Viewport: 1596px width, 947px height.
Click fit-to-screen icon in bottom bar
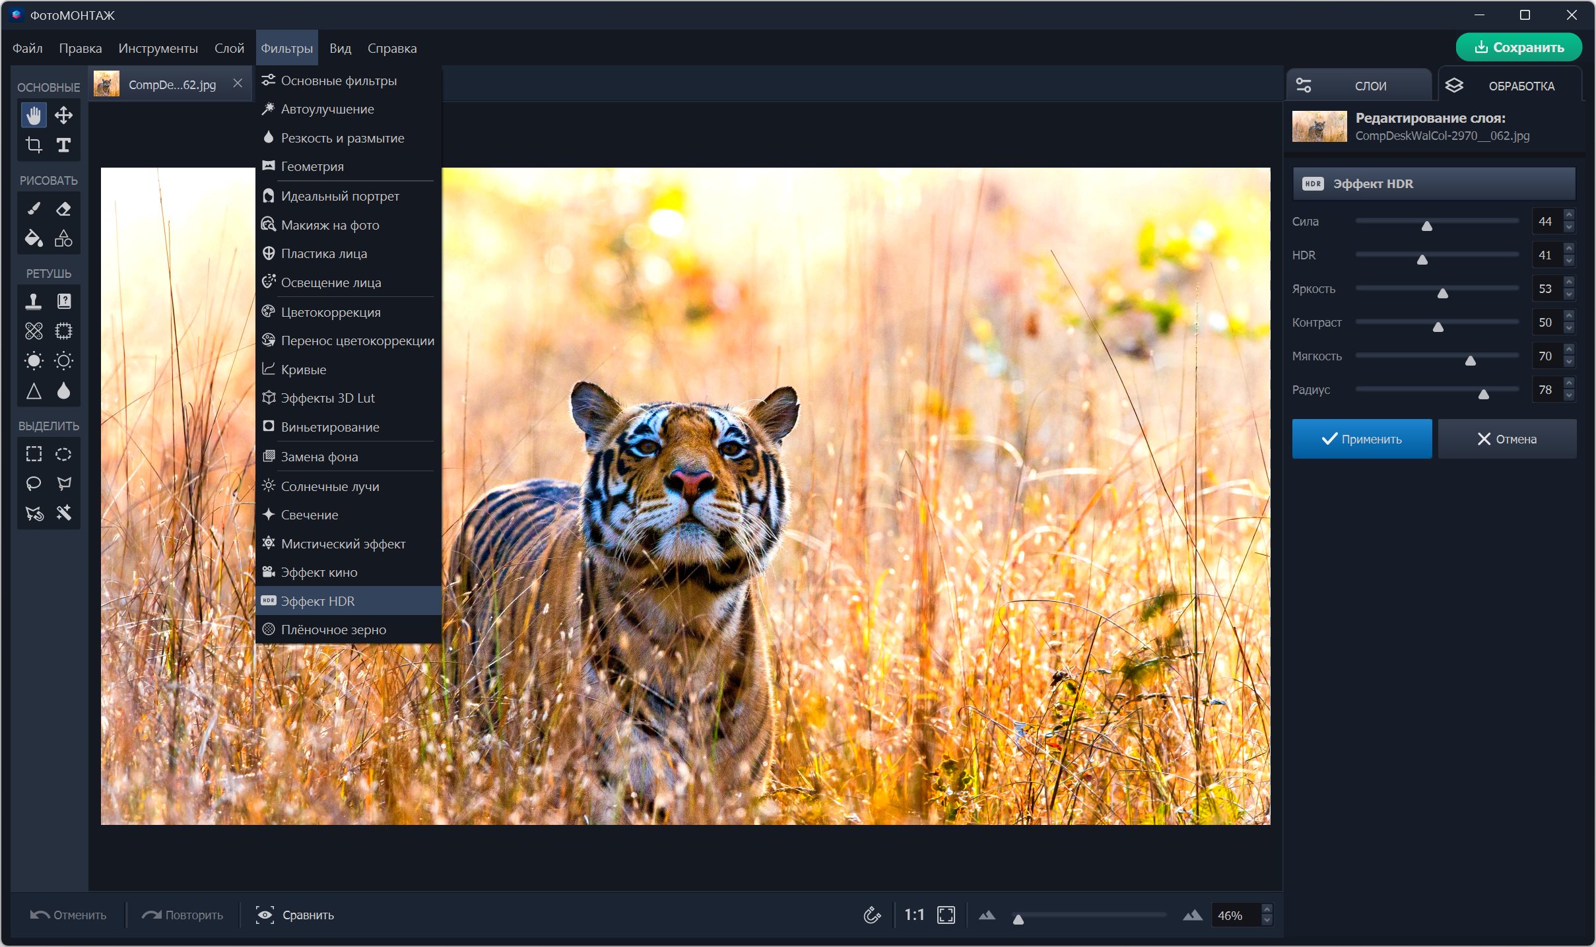tap(946, 915)
